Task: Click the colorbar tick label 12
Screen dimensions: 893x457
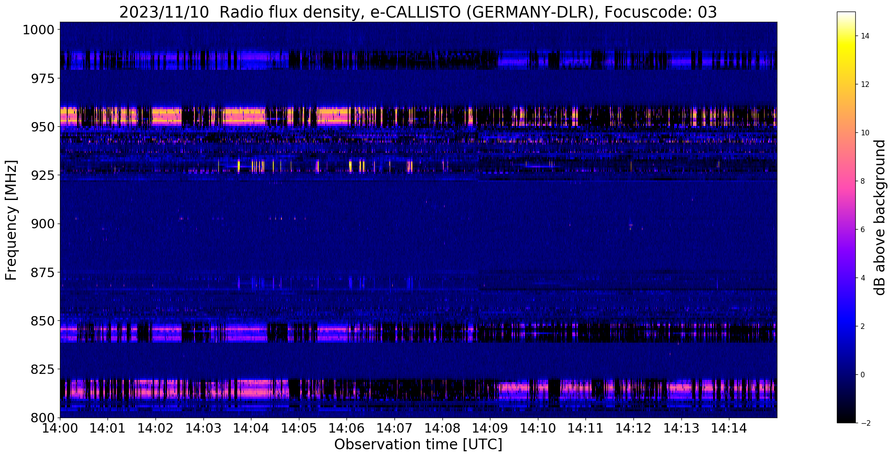Action: click(865, 84)
